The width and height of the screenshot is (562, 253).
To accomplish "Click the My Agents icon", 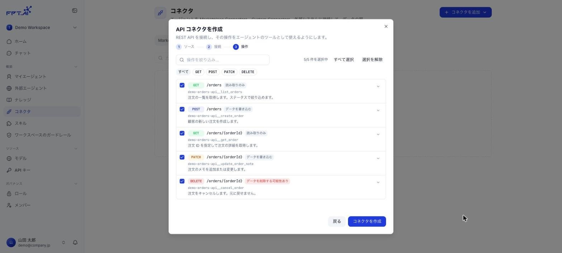I will point(9,77).
